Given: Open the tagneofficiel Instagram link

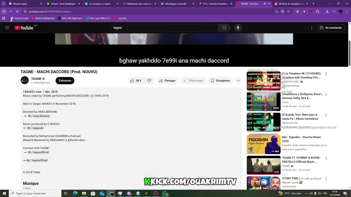Looking at the screenshot, I should [39, 152].
